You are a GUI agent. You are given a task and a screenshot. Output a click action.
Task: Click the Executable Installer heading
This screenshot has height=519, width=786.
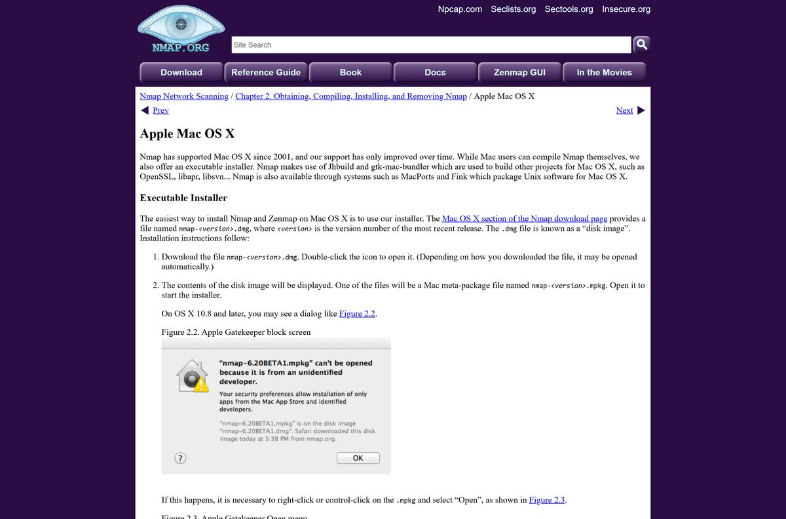point(183,198)
